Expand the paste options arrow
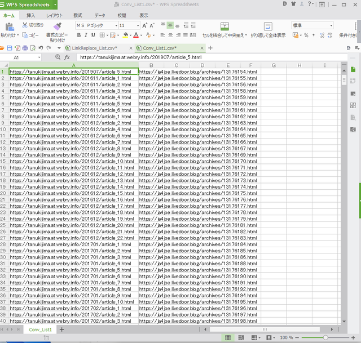 click(x=17, y=35)
